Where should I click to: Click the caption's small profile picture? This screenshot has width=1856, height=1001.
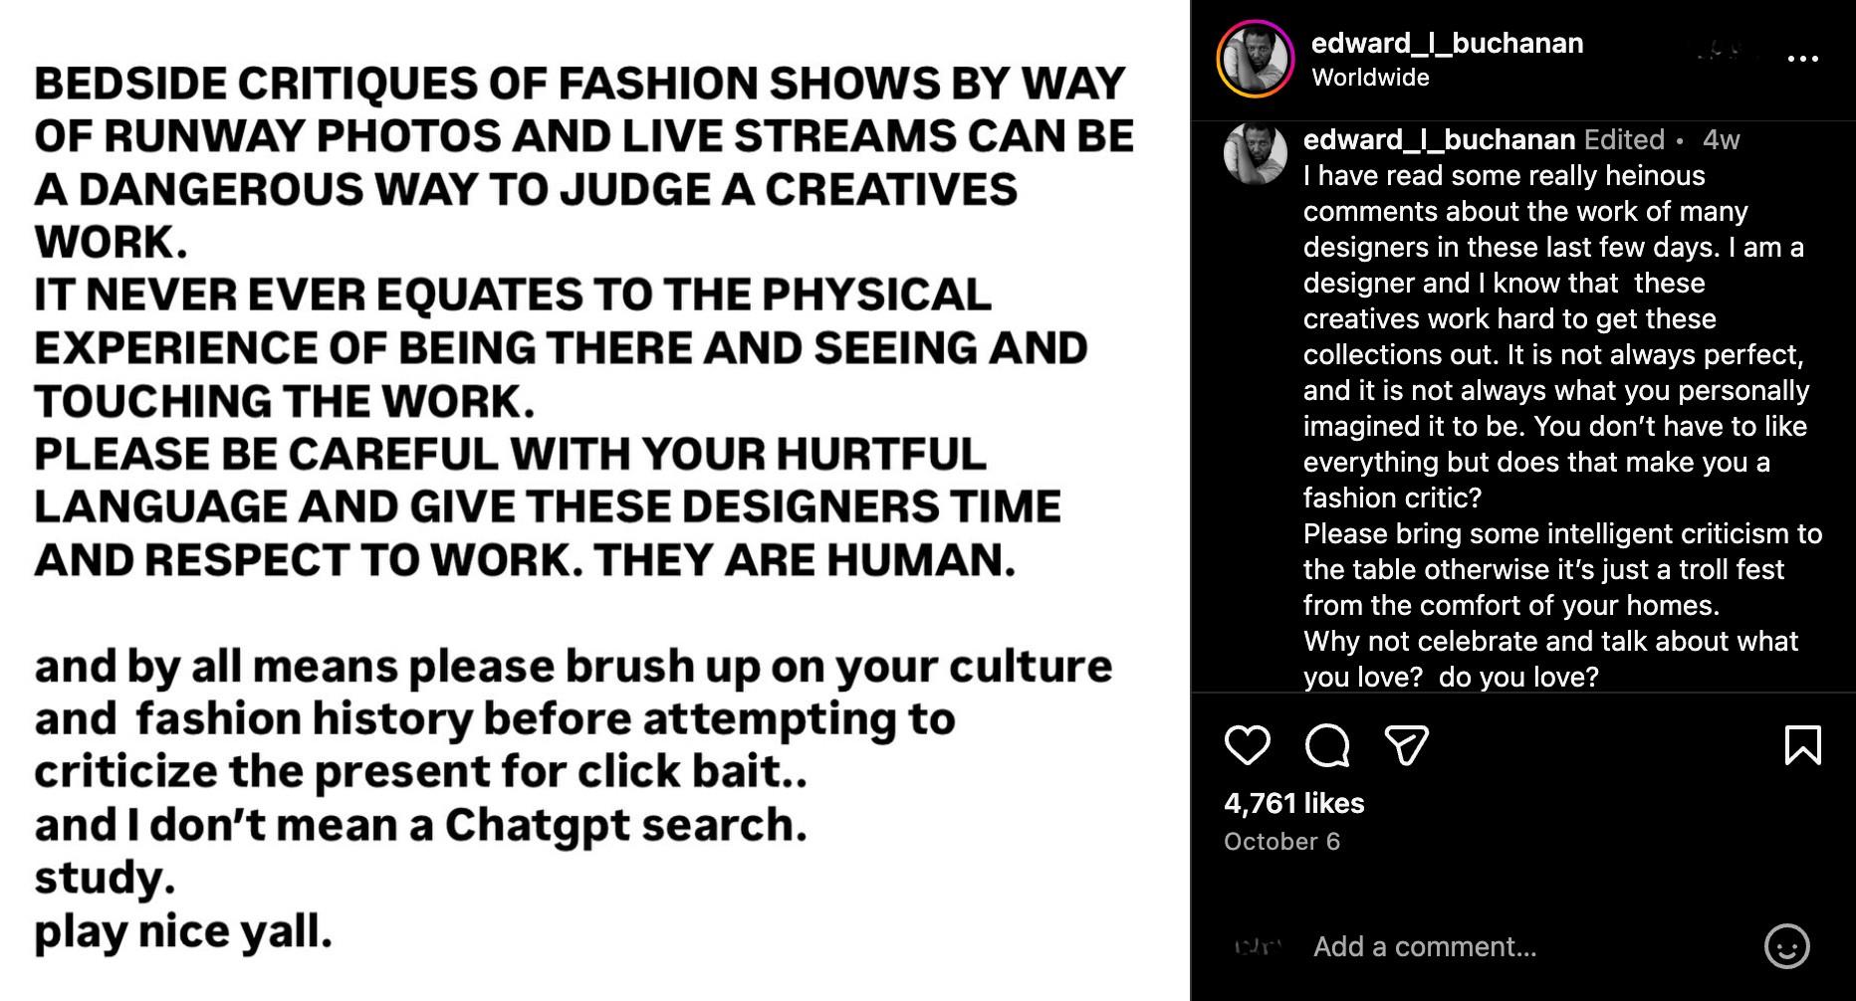coord(1255,153)
